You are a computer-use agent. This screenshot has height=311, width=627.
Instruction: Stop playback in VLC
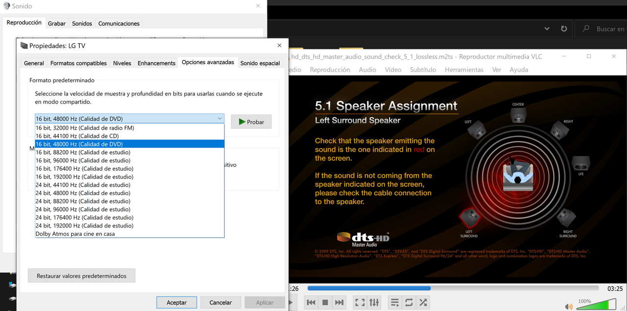coord(325,303)
